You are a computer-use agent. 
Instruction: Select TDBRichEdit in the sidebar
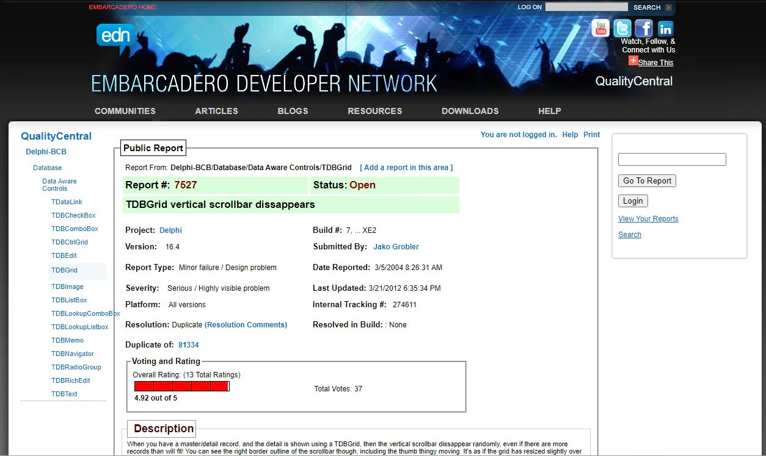pos(71,380)
